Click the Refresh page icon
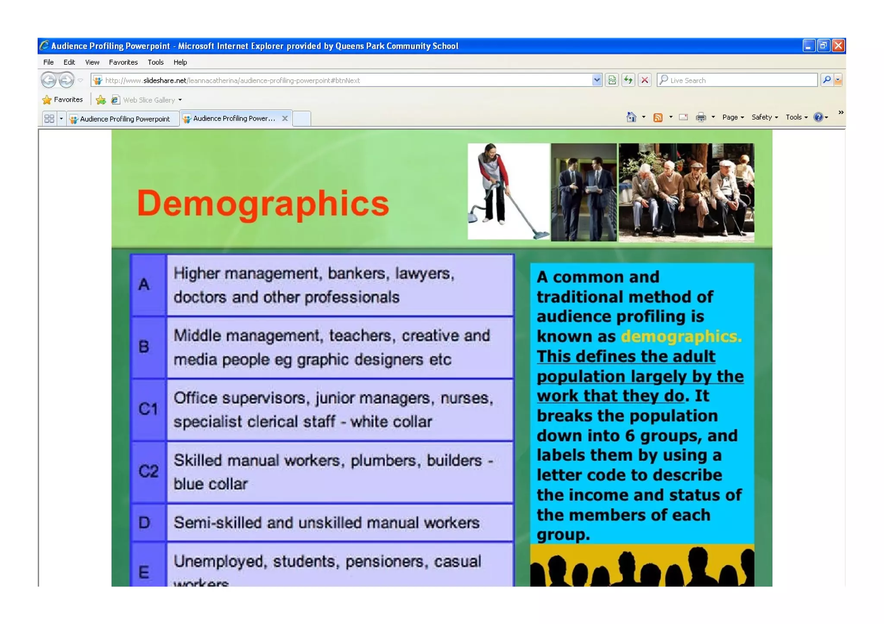884x624 pixels. [628, 80]
